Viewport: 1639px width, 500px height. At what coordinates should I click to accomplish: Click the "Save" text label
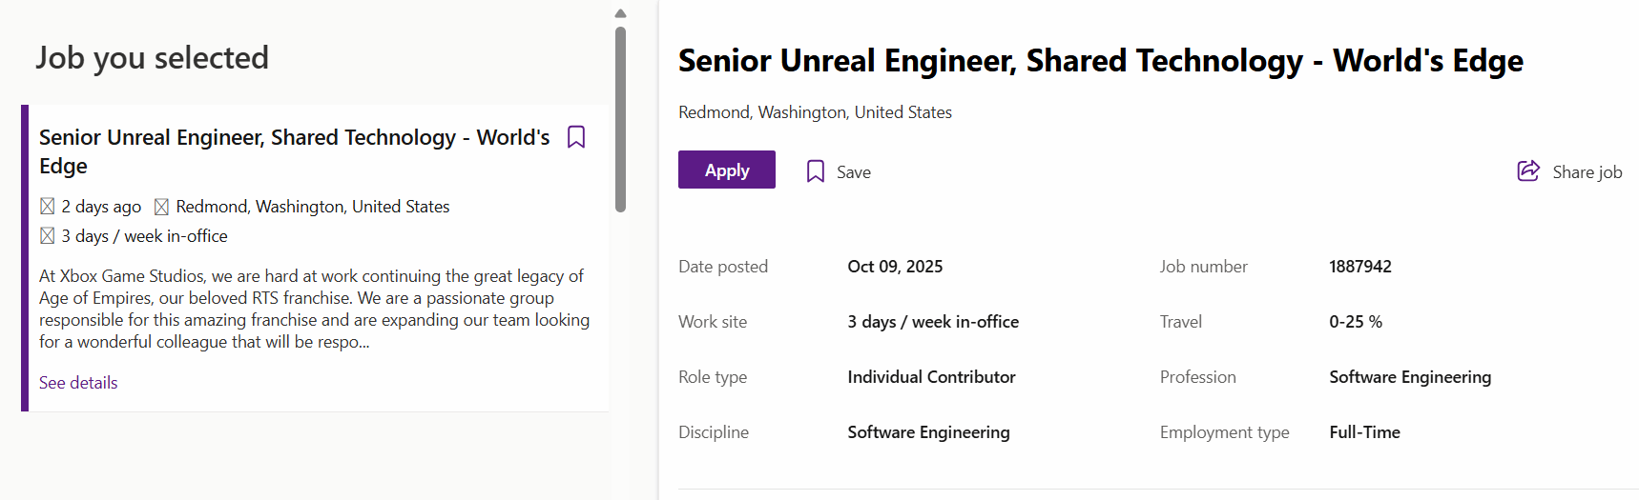pos(854,172)
